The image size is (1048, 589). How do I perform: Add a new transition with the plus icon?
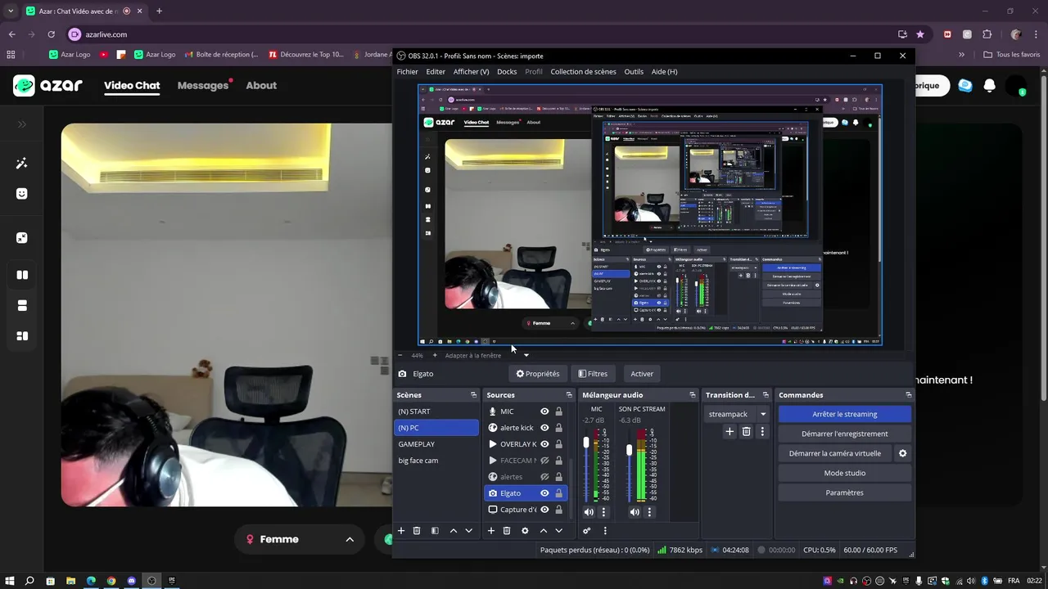point(730,431)
